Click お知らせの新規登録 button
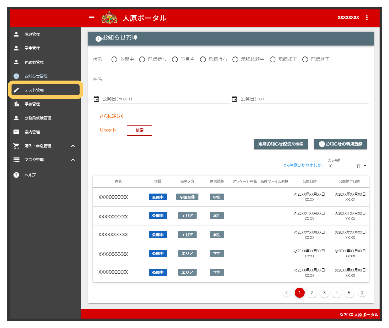 pos(340,144)
